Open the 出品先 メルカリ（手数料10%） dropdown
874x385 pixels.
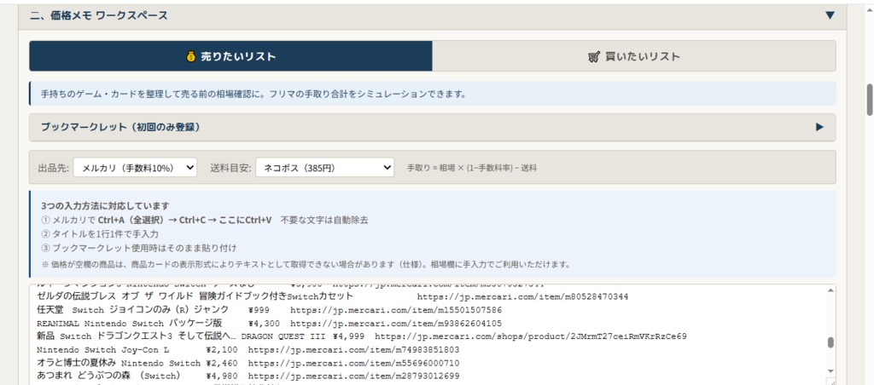point(135,168)
